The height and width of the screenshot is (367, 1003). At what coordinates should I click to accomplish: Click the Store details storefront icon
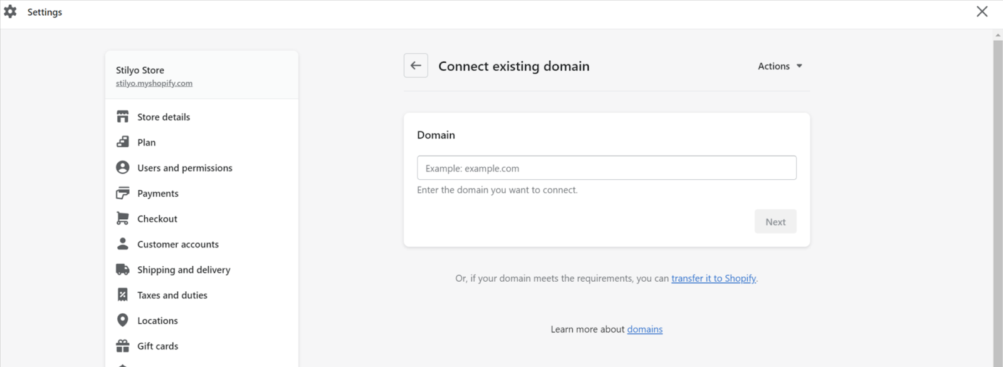click(123, 117)
